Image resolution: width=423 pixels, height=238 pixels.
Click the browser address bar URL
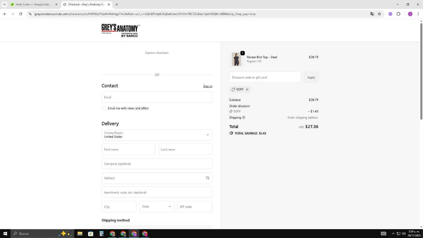[145, 14]
